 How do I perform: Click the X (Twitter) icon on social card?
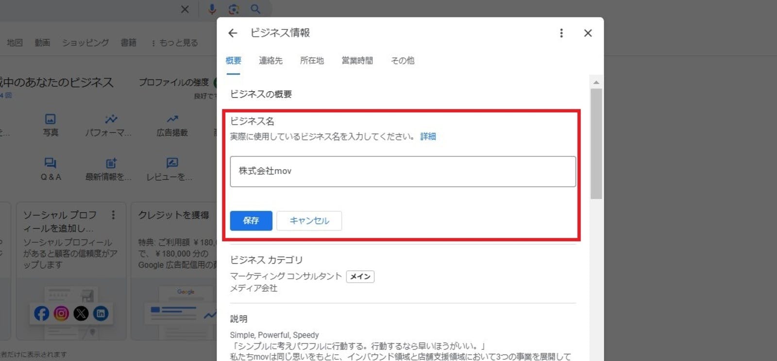click(x=81, y=314)
